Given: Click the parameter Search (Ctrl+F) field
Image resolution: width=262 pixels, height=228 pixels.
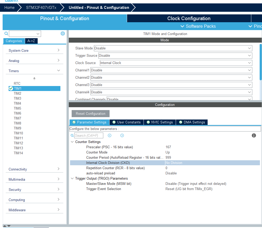Looking at the screenshot, I should point(89,135).
